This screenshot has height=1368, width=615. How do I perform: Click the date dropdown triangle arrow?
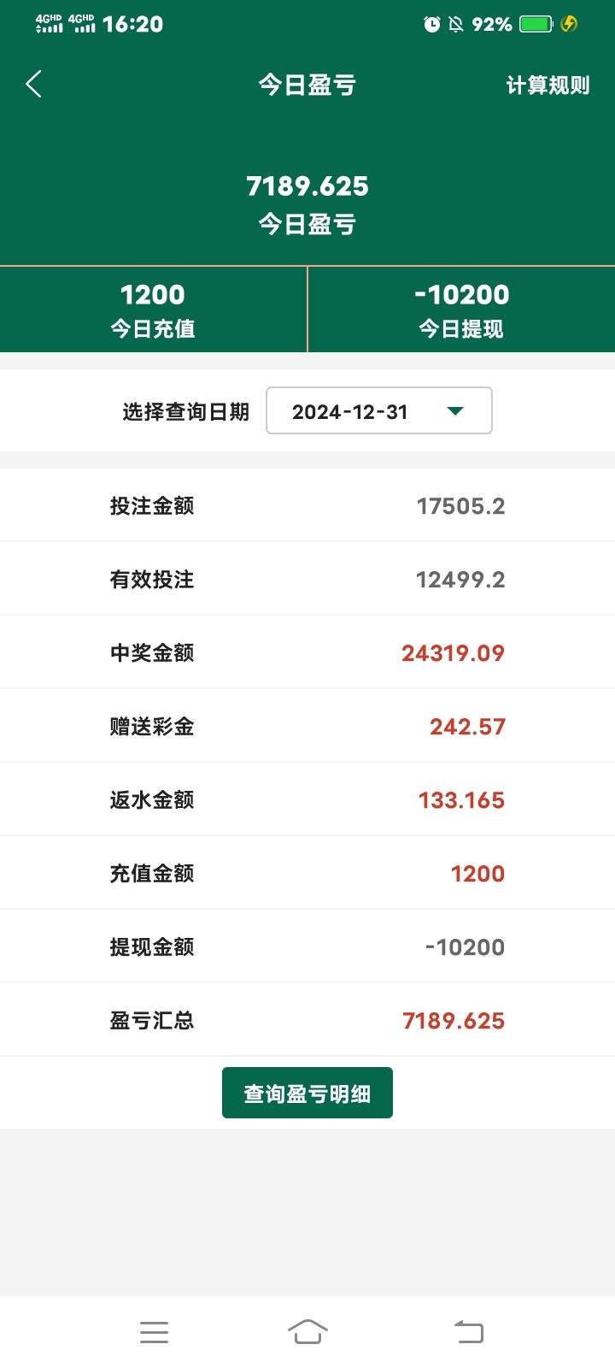(455, 411)
